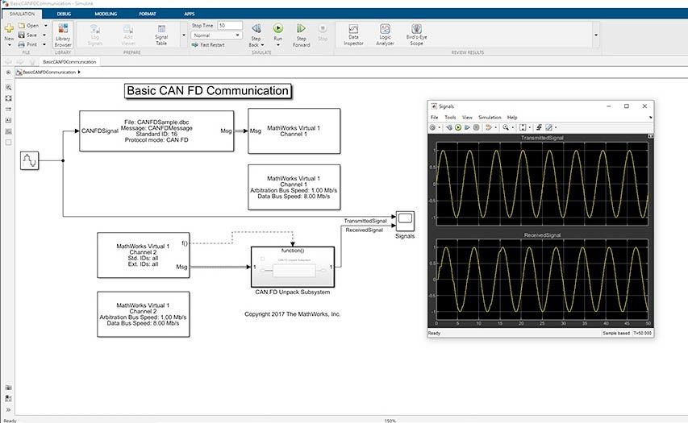Click the Step Back button
The height and width of the screenshot is (423, 688).
click(x=256, y=32)
